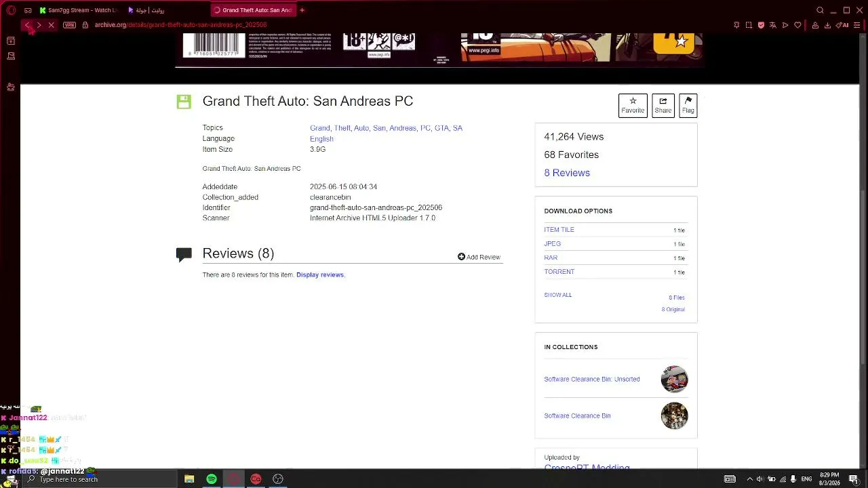The height and width of the screenshot is (488, 868).
Task: Open Software Clearance Bin: Unsorted collection
Action: point(592,380)
